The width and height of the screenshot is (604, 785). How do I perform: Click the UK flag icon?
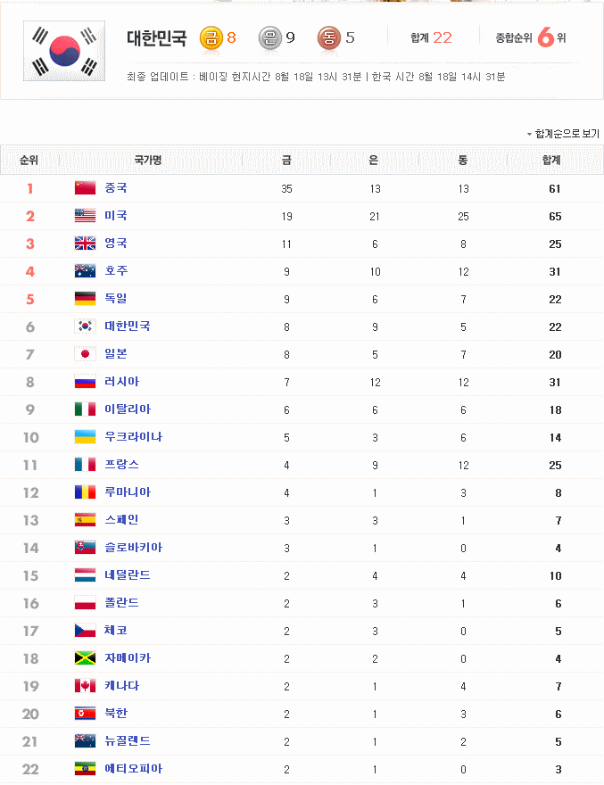tap(85, 244)
